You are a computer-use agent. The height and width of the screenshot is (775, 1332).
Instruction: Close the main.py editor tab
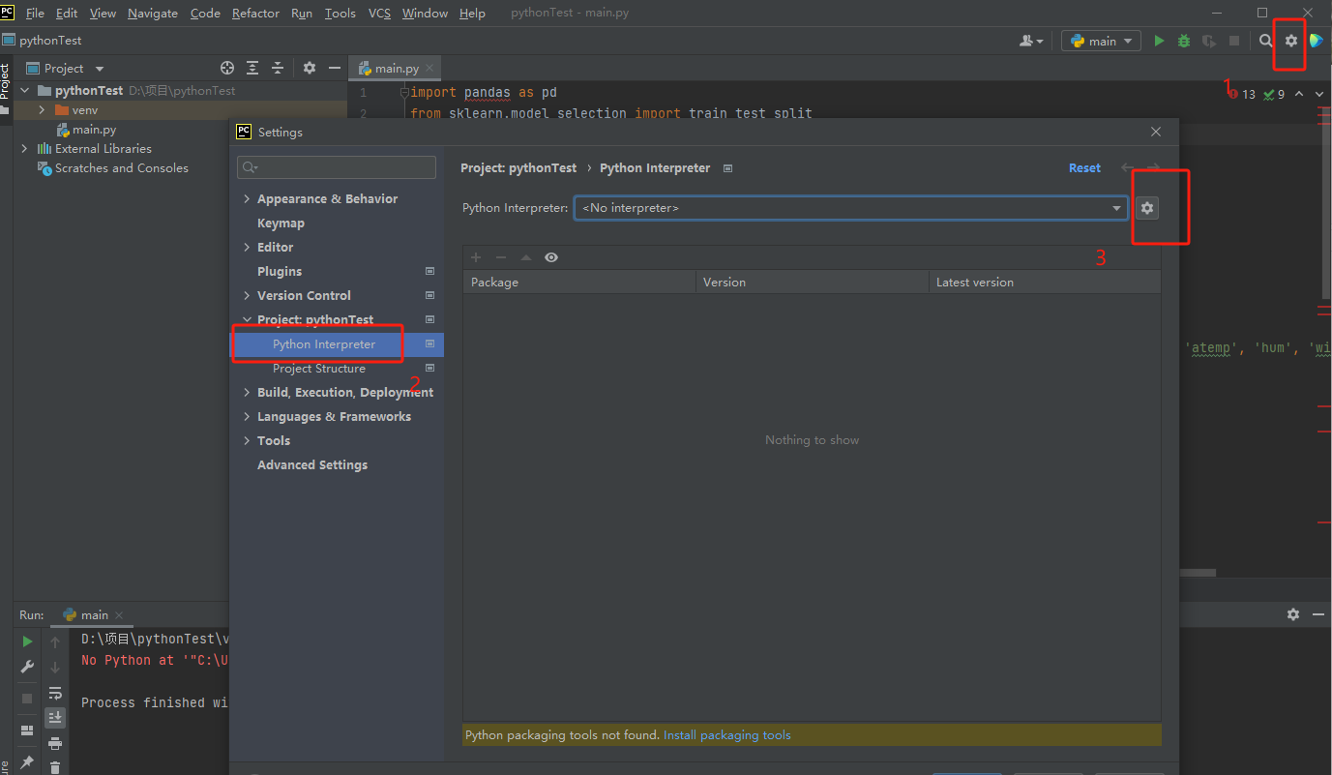[x=429, y=69]
